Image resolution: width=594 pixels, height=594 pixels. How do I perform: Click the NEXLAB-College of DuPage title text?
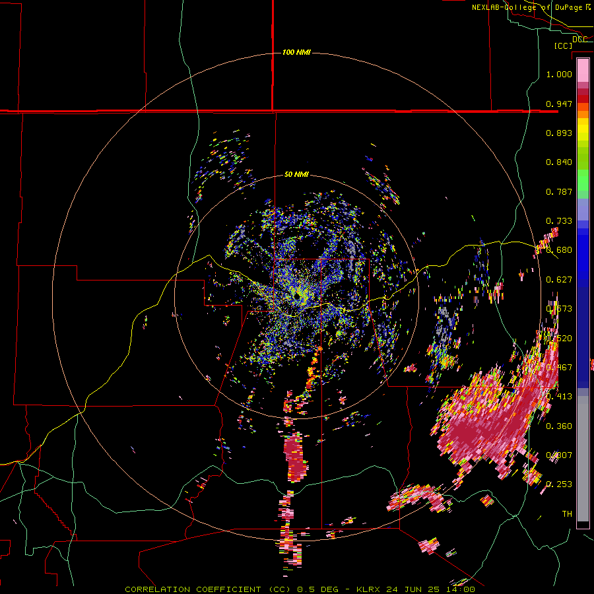[531, 7]
